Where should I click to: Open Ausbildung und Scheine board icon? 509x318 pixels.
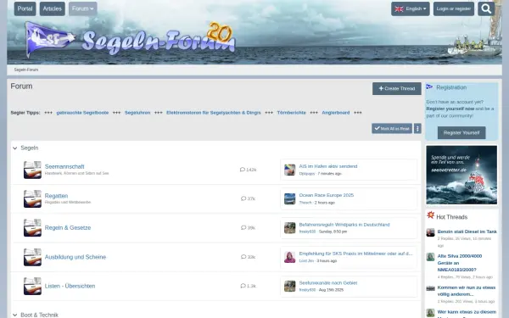(x=32, y=257)
